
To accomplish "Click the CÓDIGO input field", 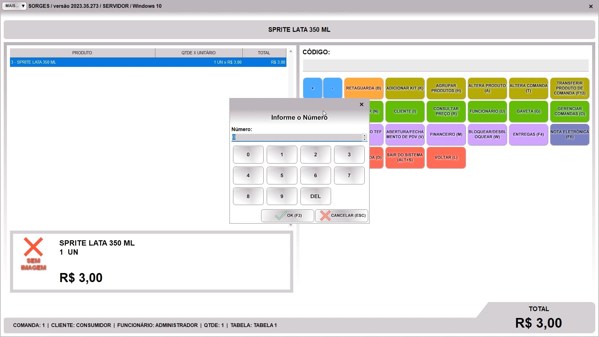I will 446,66.
